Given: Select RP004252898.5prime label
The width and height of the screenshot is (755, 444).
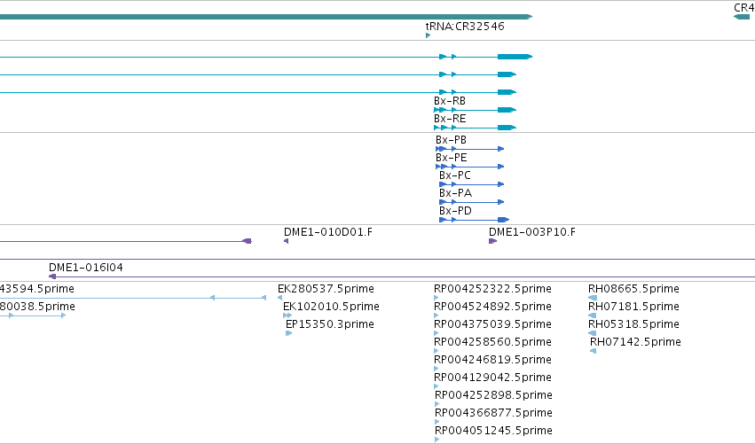Looking at the screenshot, I should pos(493,395).
